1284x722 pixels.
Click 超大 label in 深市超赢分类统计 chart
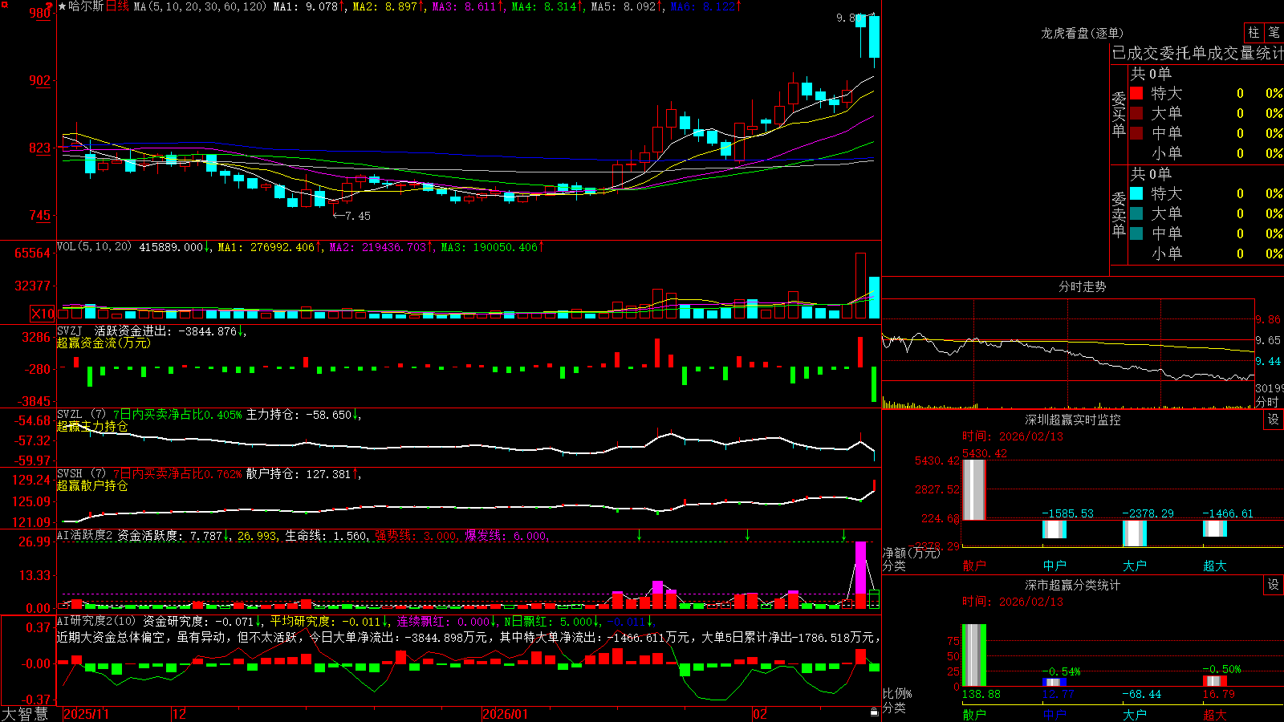1215,714
